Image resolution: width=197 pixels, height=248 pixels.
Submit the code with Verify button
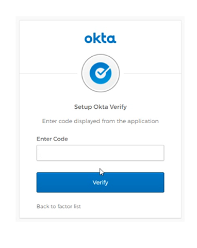pos(101,183)
